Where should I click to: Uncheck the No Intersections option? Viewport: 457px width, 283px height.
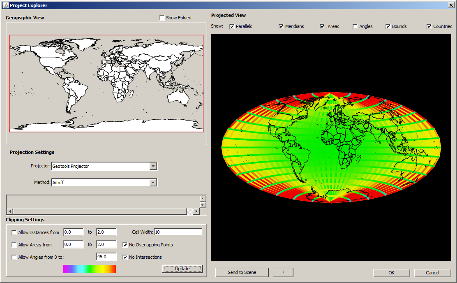click(x=125, y=257)
